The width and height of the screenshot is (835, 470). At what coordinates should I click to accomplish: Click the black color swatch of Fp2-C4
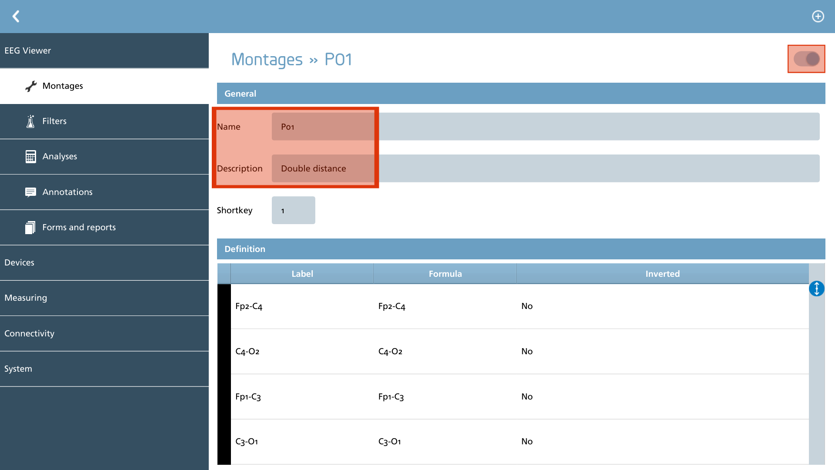click(224, 306)
